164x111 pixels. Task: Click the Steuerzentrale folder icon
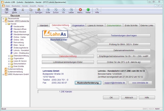point(6,19)
